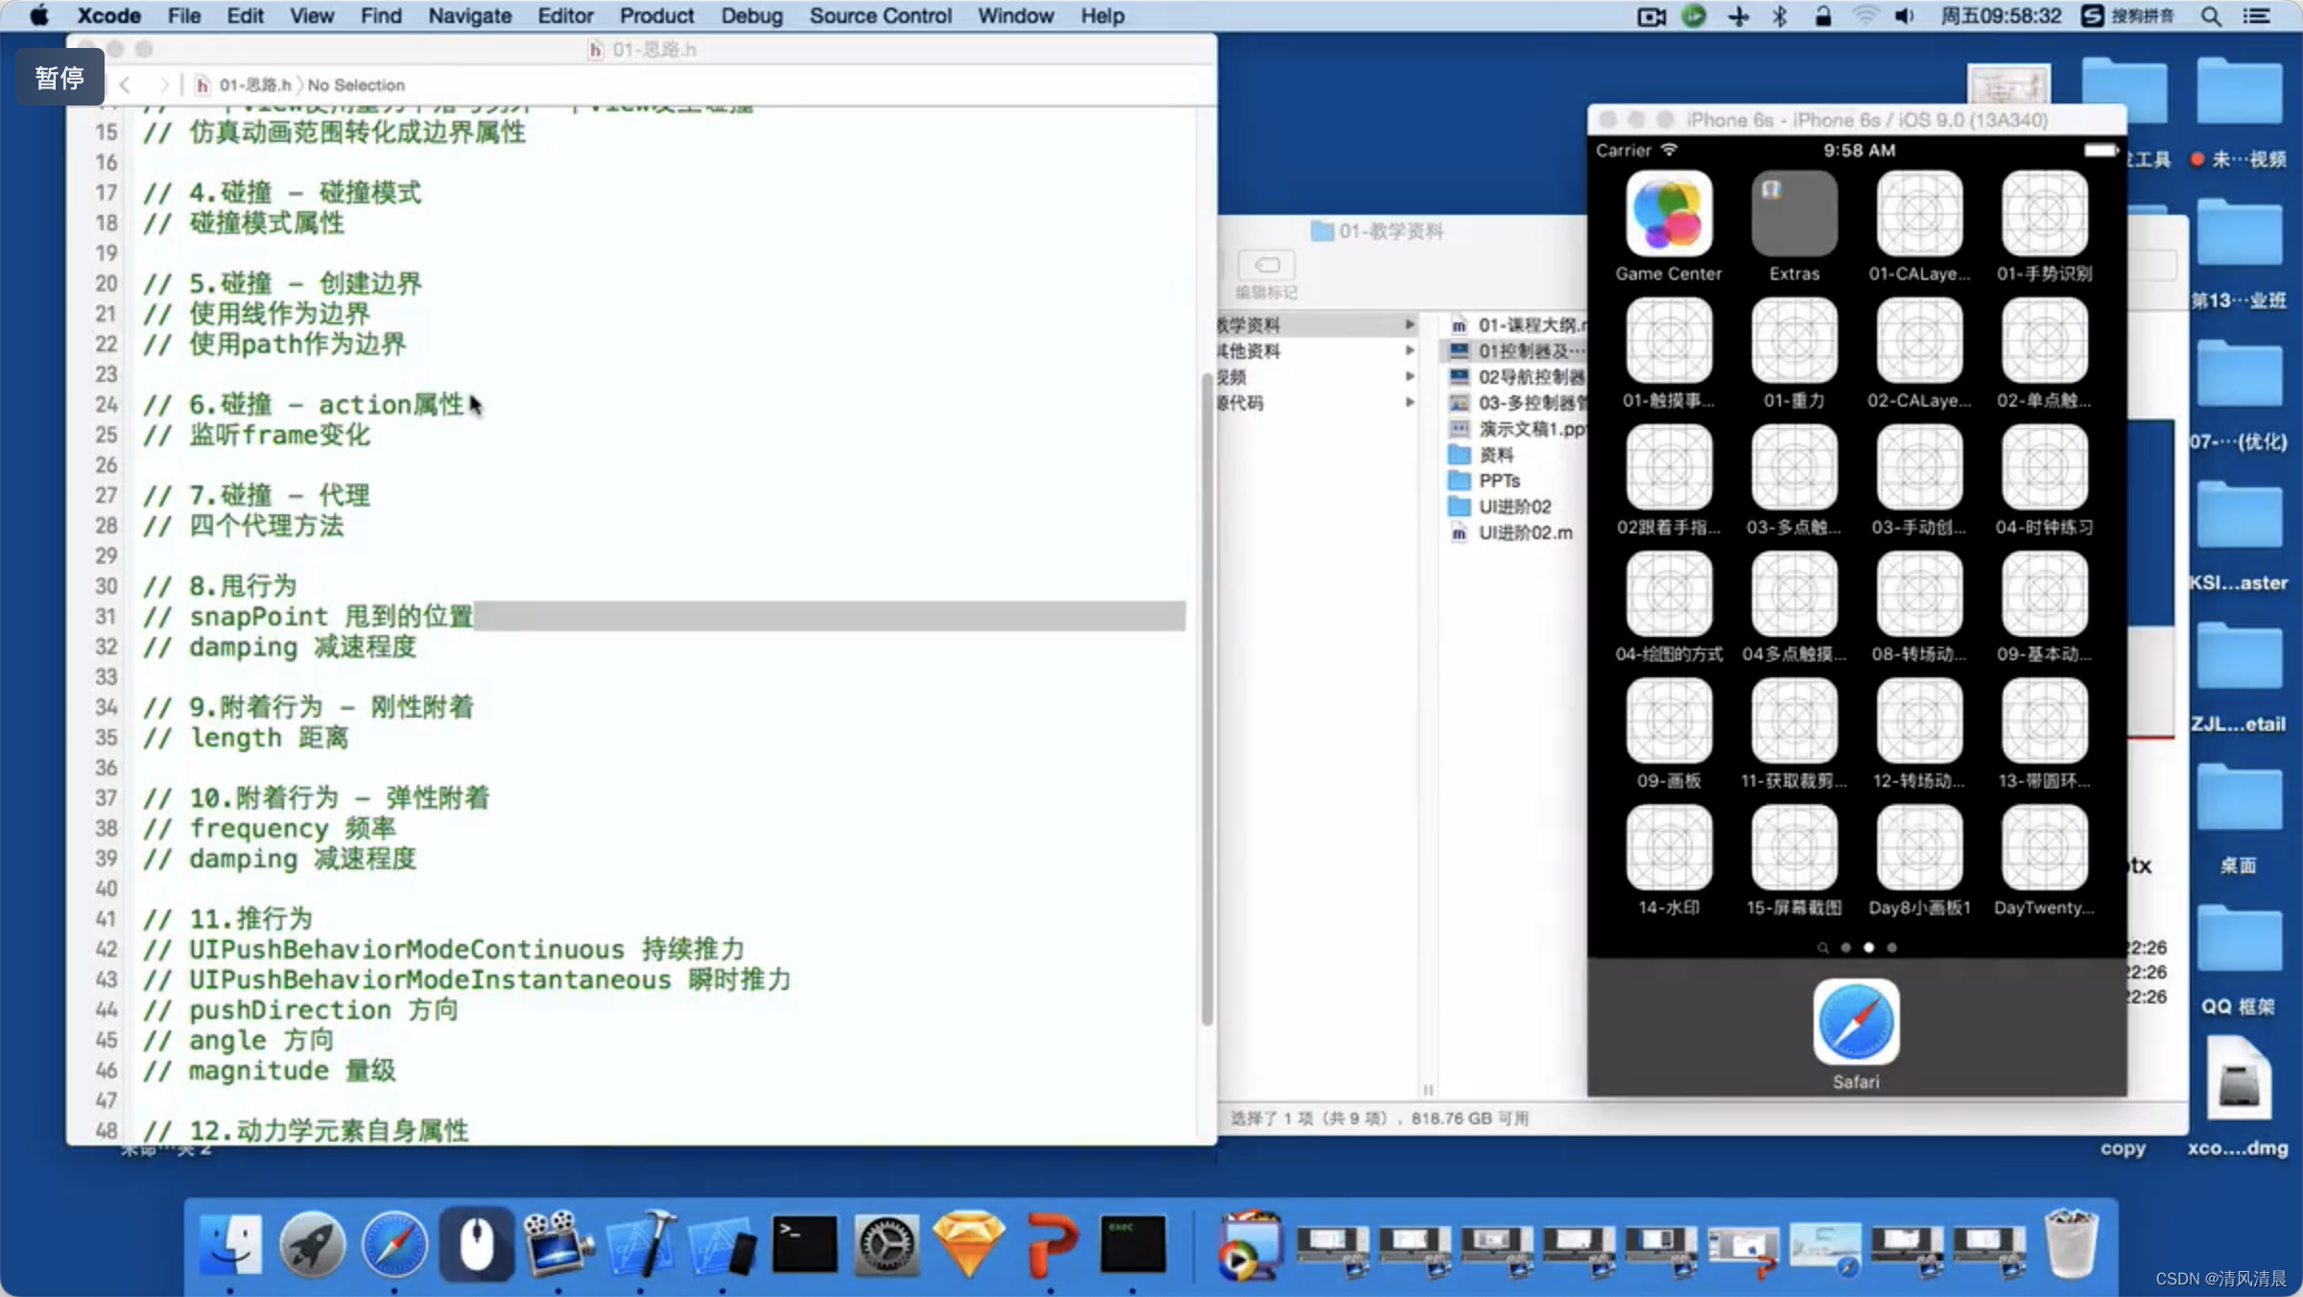The image size is (2303, 1297).
Task: Click the Bluetooth status icon
Action: click(x=1779, y=16)
